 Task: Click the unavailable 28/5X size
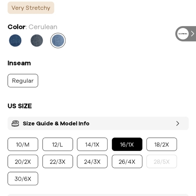pyautogui.click(x=162, y=162)
